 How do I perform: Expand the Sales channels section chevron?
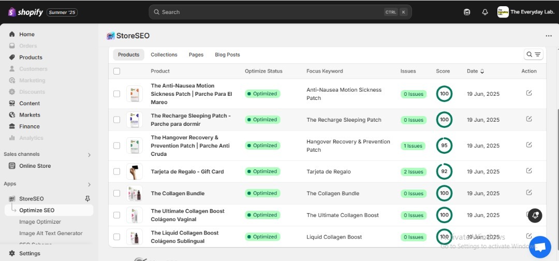89,154
